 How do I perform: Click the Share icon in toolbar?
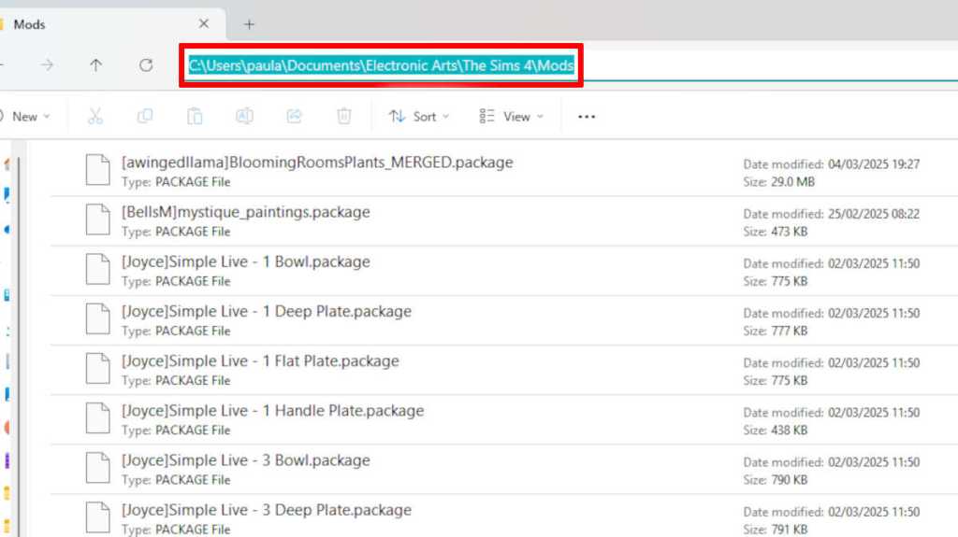294,117
